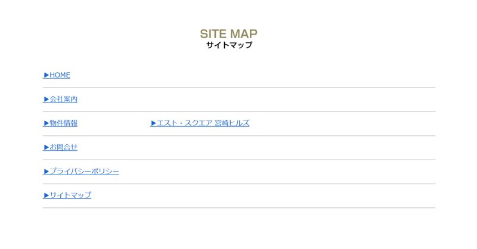This screenshot has width=477, height=249.
Task: Select the エスト・スクエア text in the property link
Action: pos(184,123)
